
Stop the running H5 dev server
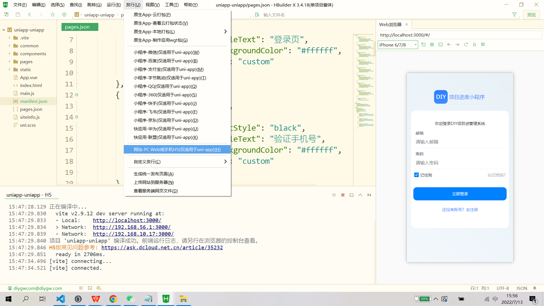pos(343,195)
